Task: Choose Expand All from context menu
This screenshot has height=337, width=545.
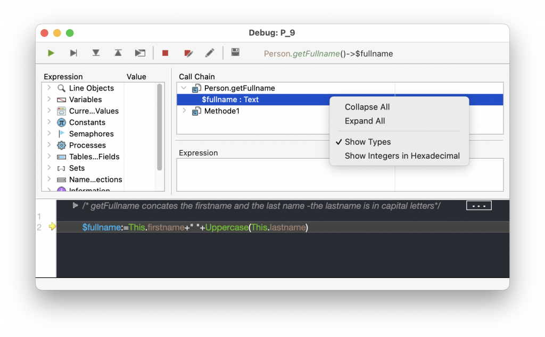Action: [x=365, y=121]
